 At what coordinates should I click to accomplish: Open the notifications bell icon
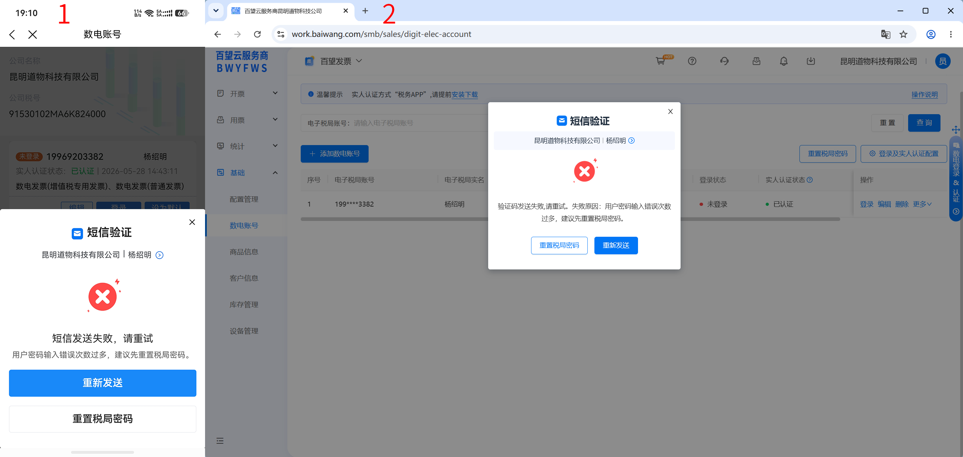point(784,61)
